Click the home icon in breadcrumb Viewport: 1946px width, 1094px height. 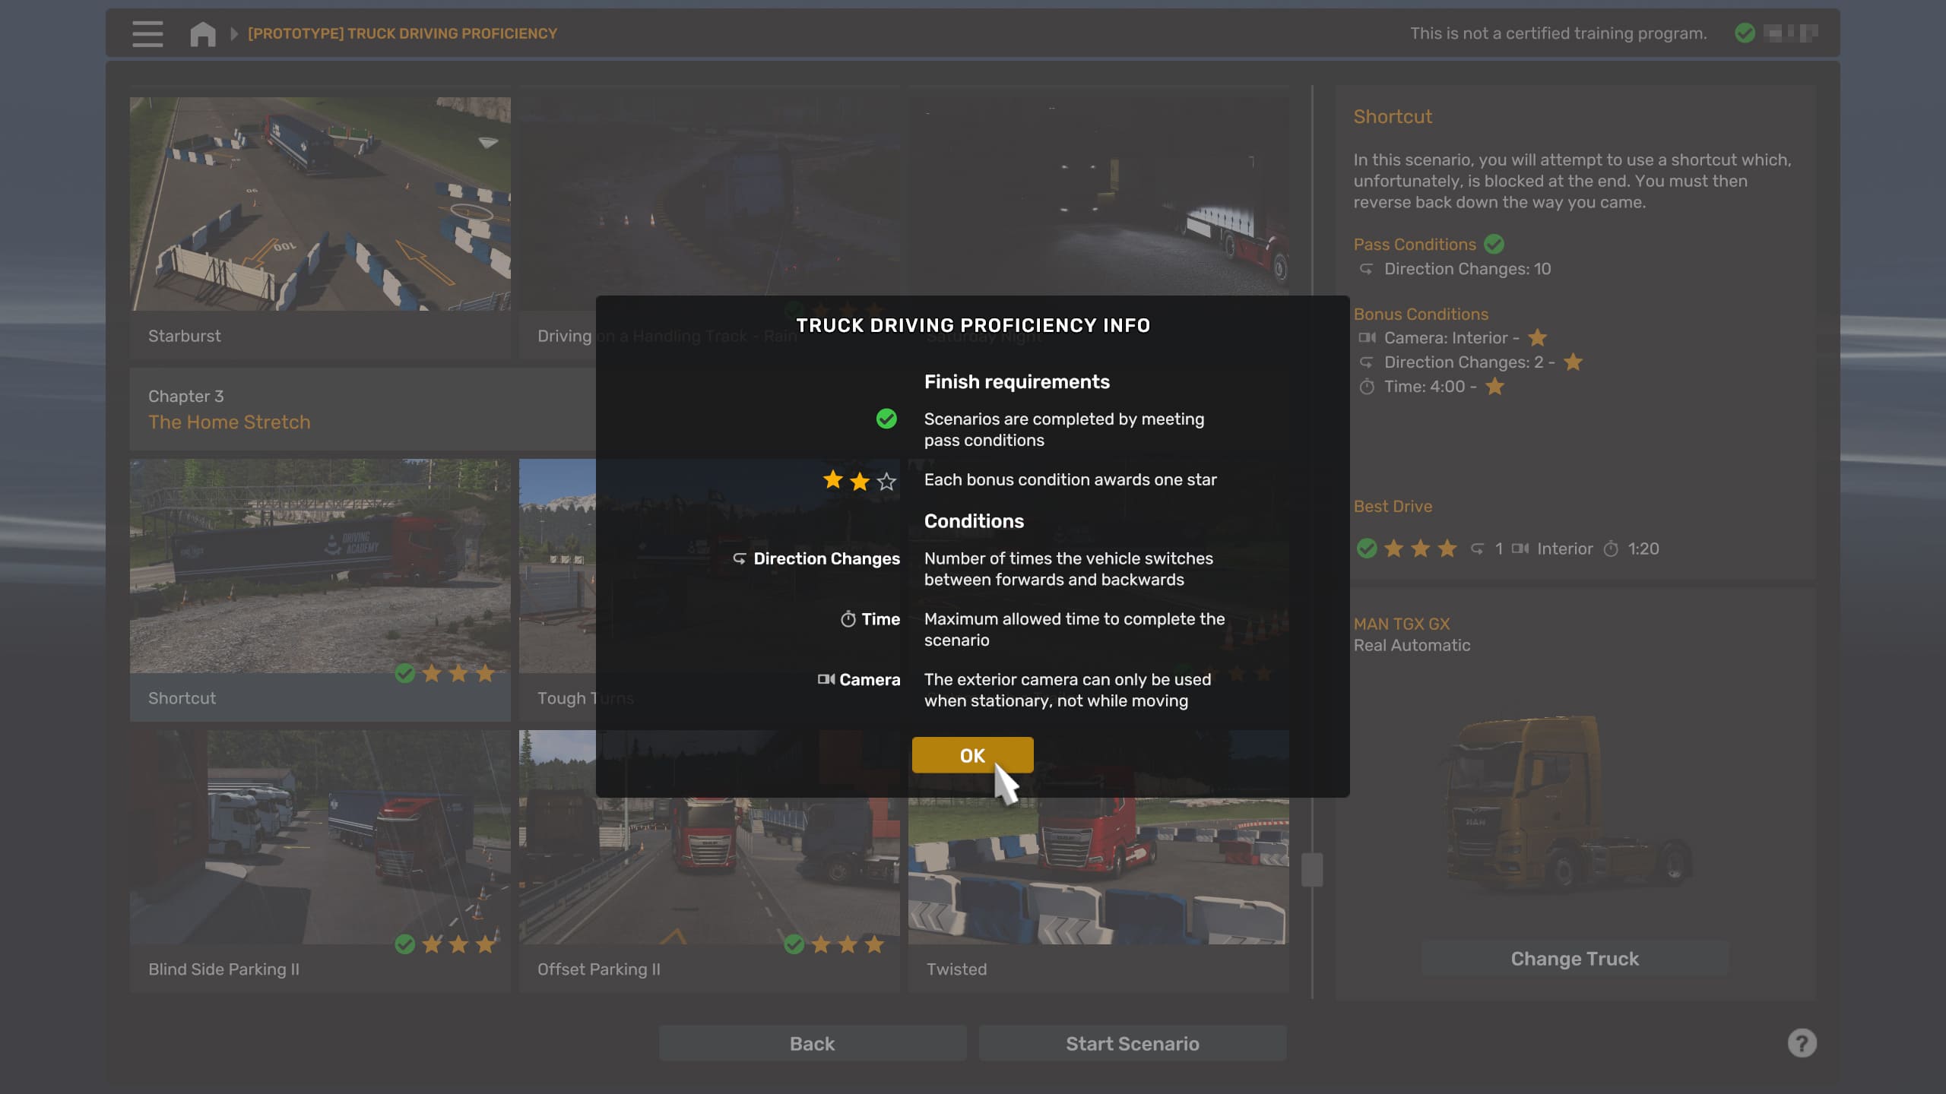(202, 34)
